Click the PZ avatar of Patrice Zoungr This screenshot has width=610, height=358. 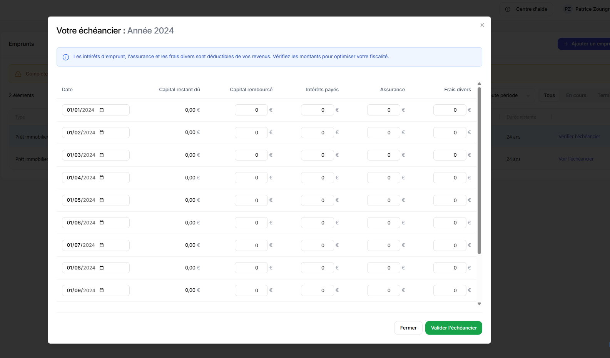(568, 9)
